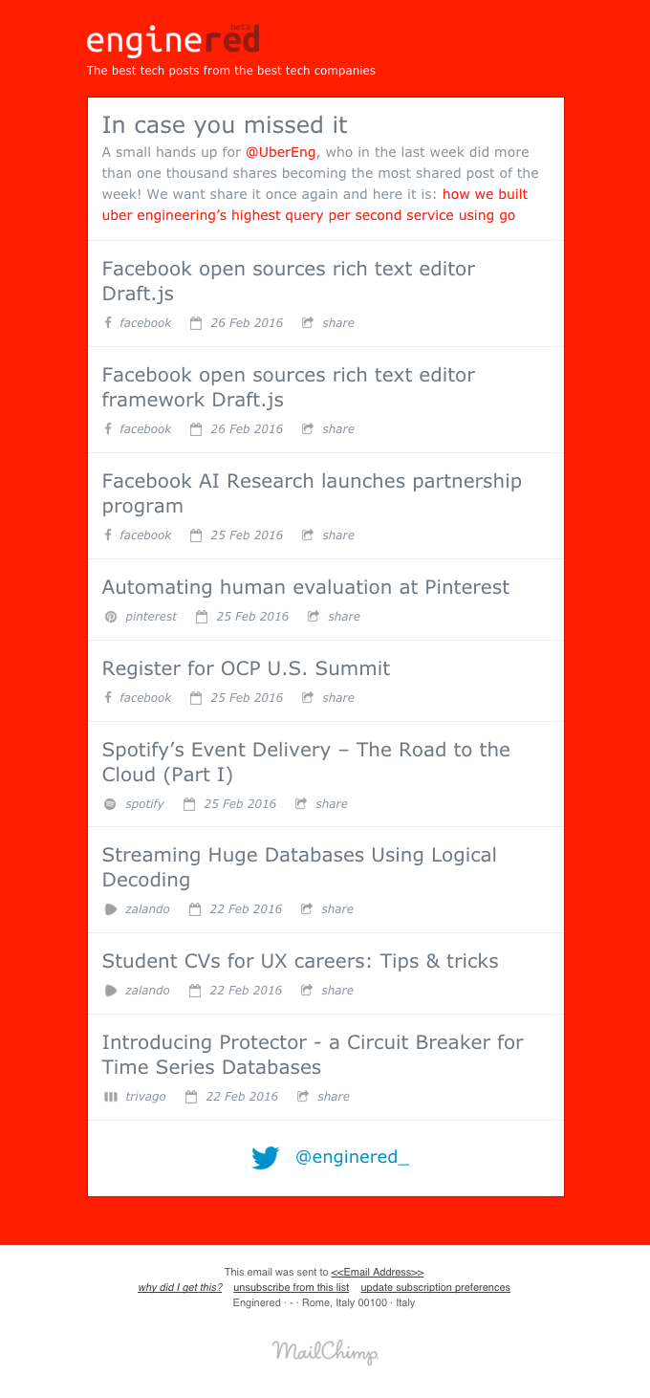Follow the @enginered_ Twitter handle

(351, 1156)
